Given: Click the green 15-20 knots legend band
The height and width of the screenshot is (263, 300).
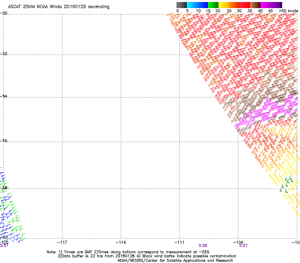Looking at the screenshot, I should [x=213, y=5].
